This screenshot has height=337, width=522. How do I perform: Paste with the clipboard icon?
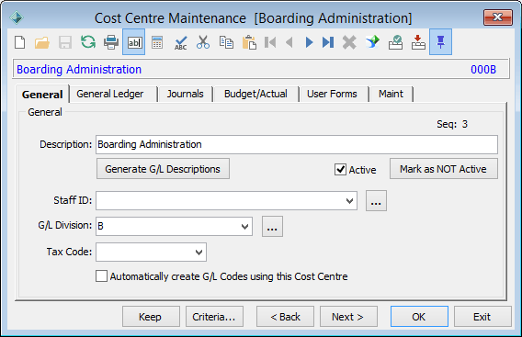(249, 42)
